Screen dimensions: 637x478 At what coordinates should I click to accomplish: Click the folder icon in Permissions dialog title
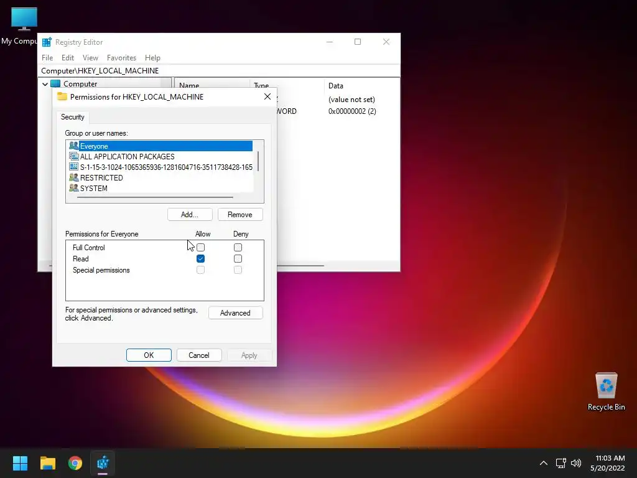(62, 96)
